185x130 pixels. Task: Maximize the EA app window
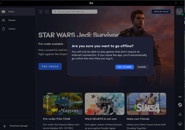176,3
